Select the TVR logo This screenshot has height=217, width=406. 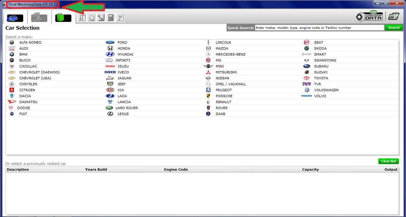click(x=307, y=84)
